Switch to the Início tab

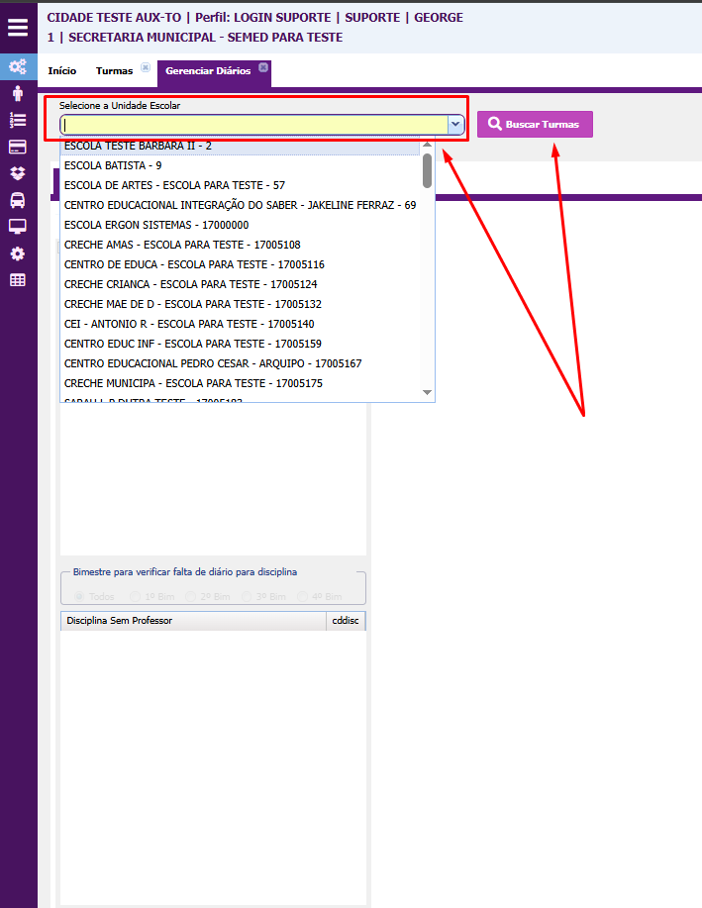point(61,71)
